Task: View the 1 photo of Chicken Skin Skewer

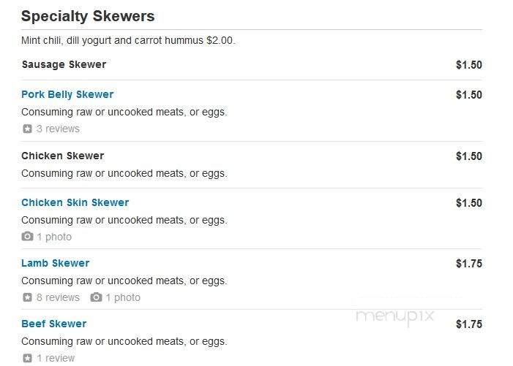Action: 54,237
